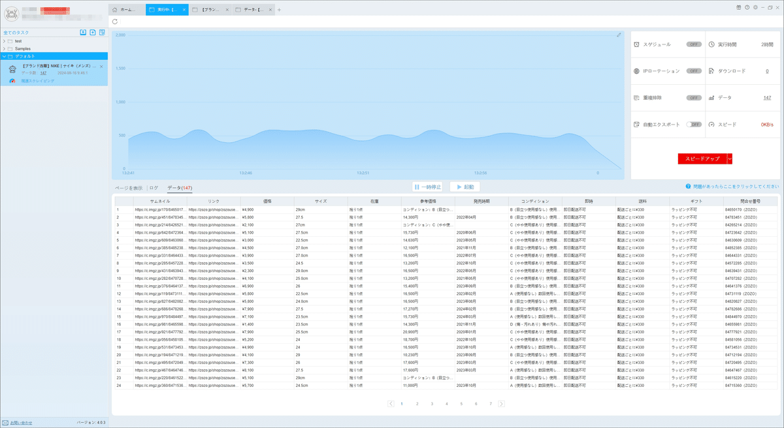Open the help icon in the title bar

pos(747,7)
